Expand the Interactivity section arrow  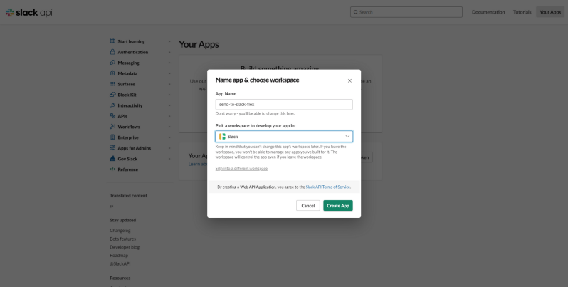click(x=169, y=106)
